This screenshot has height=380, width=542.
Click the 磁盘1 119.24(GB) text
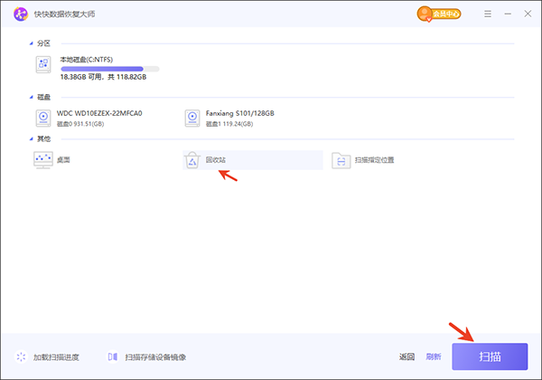[229, 124]
